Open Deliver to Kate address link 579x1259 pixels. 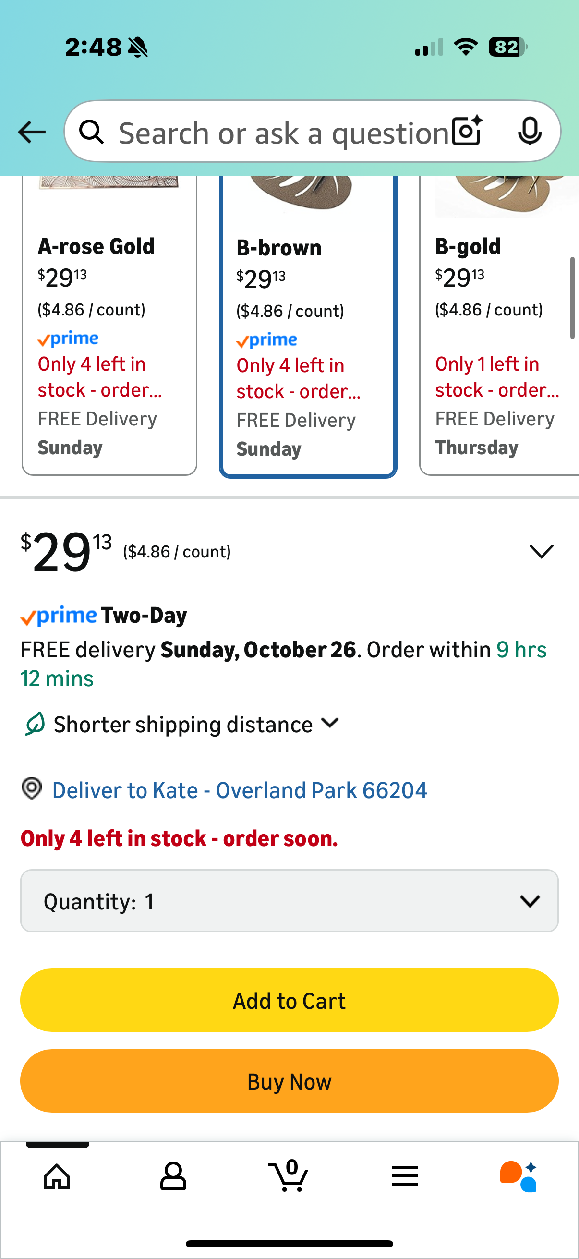pyautogui.click(x=240, y=790)
